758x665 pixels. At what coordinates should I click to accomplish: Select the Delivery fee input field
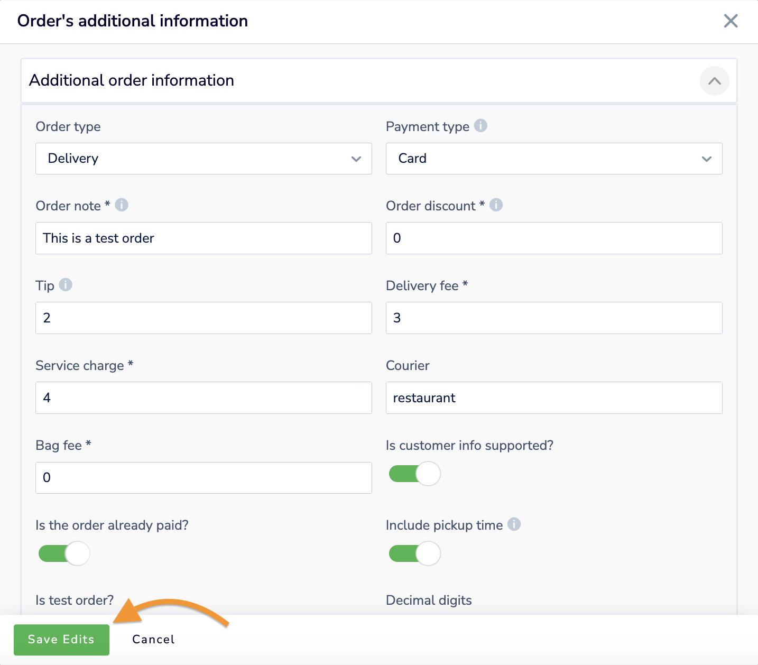[x=553, y=318]
